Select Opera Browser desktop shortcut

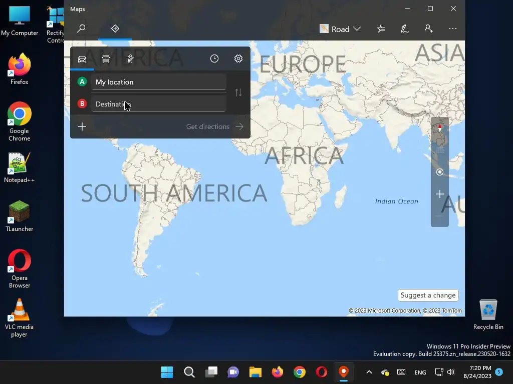pos(20,268)
